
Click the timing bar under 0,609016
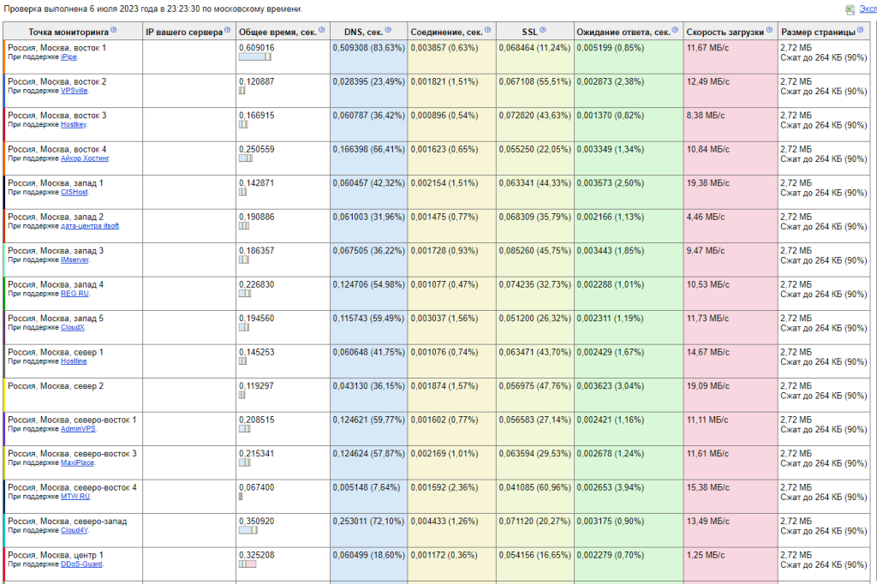click(x=255, y=57)
